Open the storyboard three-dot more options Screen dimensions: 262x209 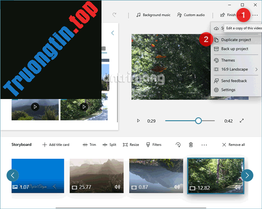tap(204, 145)
